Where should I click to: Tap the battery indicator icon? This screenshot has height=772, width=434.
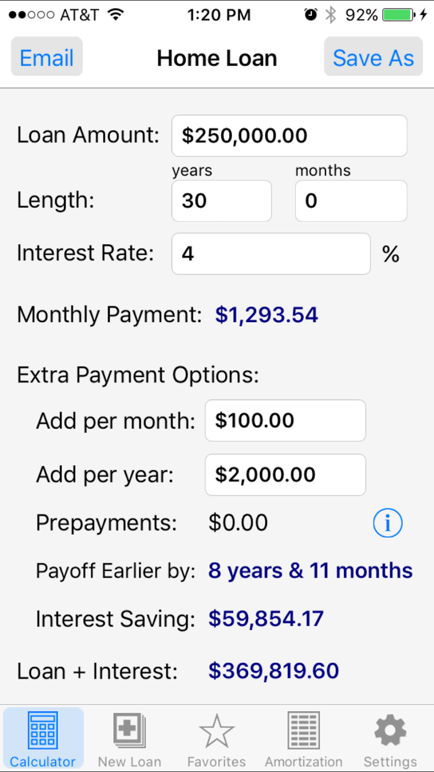pos(398,15)
